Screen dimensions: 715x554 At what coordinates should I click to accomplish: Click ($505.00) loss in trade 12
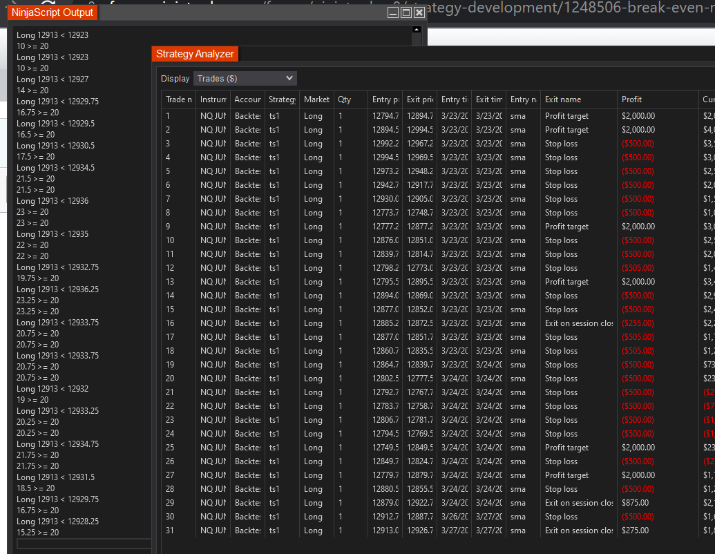[x=638, y=268]
